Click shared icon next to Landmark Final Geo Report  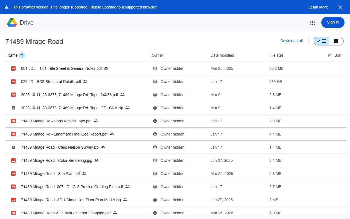pyautogui.click(x=112, y=134)
